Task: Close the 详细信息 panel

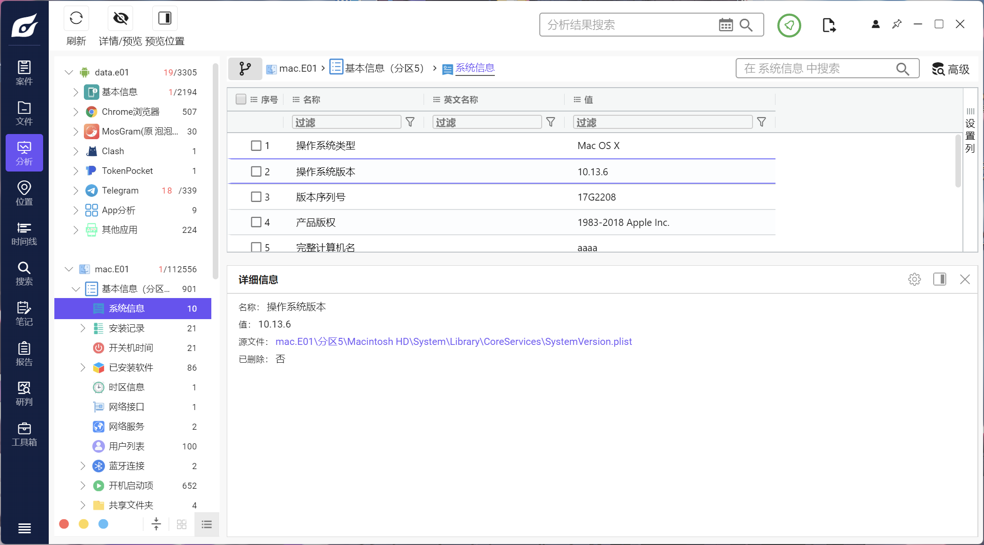Action: [x=965, y=279]
